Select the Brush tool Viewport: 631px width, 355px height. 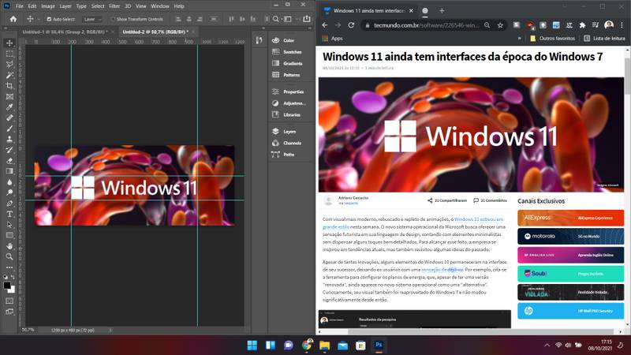[9, 129]
